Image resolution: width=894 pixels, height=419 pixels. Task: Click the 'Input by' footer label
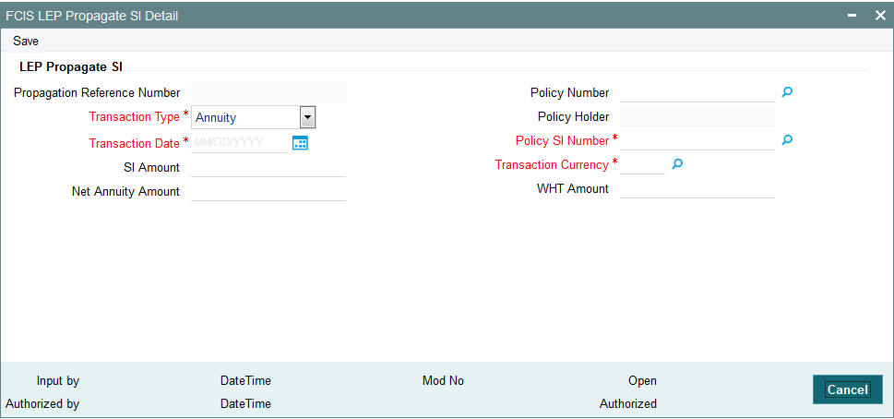click(57, 380)
